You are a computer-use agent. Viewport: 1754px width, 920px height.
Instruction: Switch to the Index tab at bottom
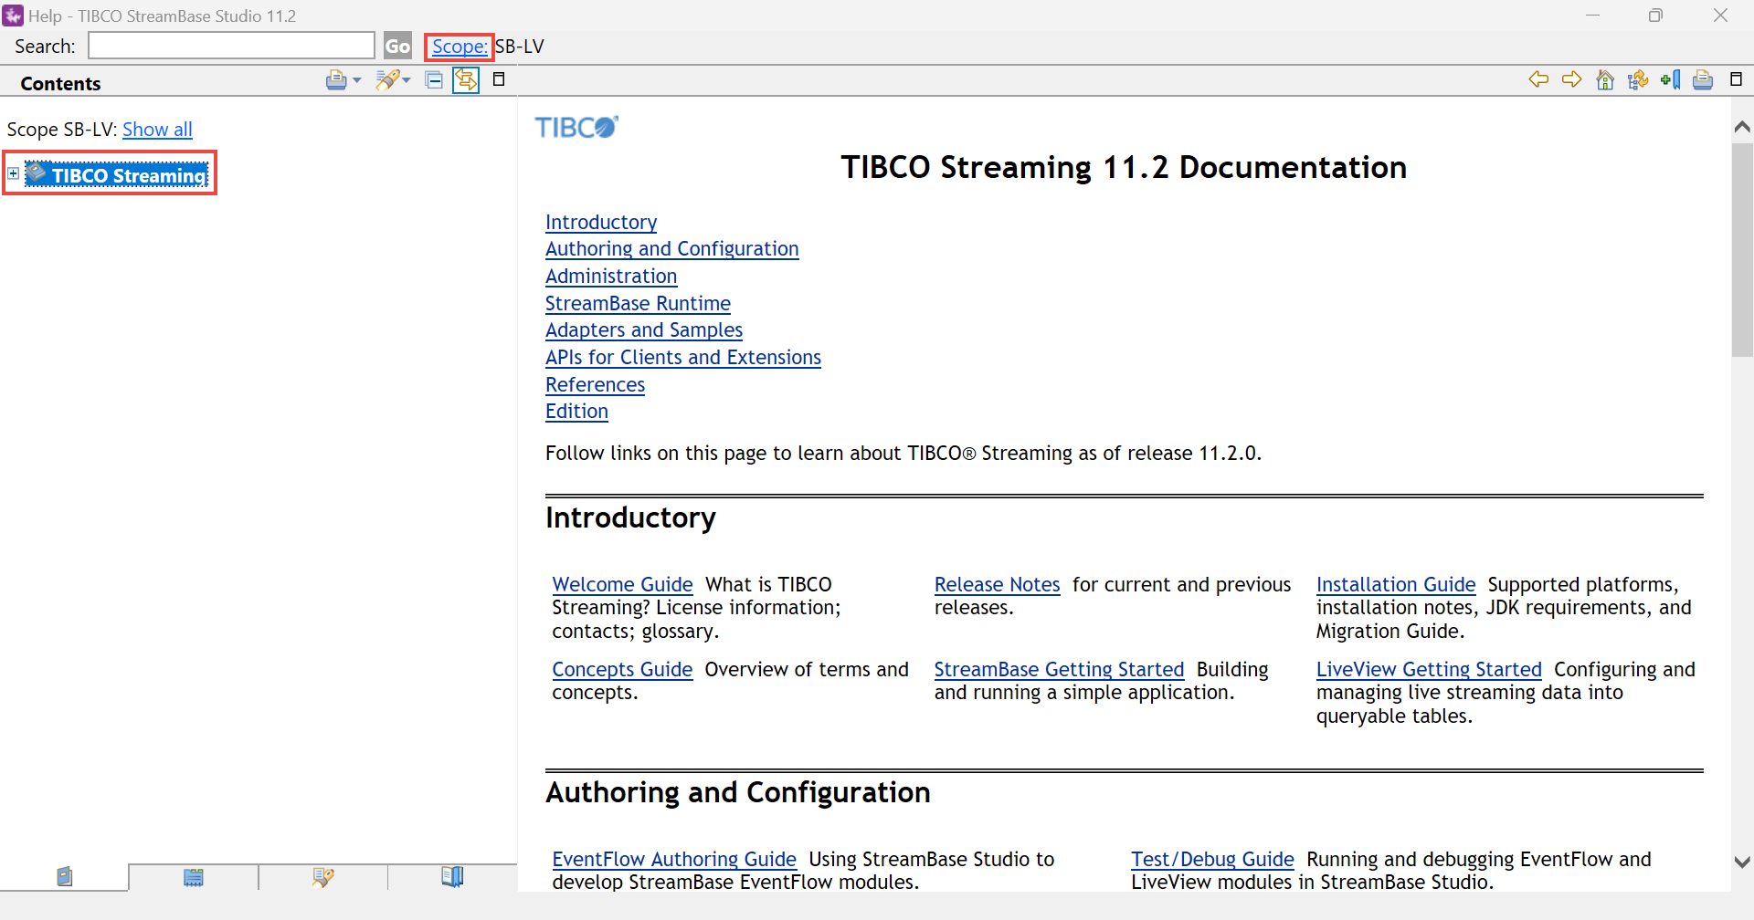194,878
